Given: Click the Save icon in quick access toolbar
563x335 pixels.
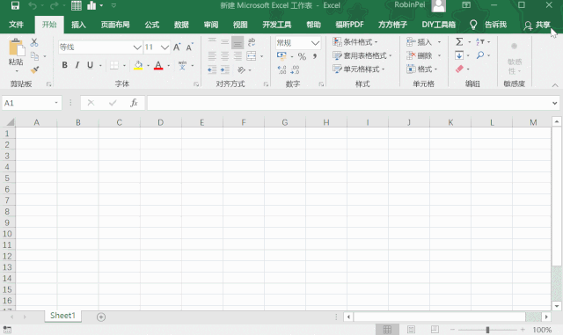Looking at the screenshot, I should (x=15, y=5).
